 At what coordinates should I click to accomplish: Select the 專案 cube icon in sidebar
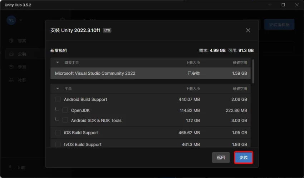(x=11, y=41)
